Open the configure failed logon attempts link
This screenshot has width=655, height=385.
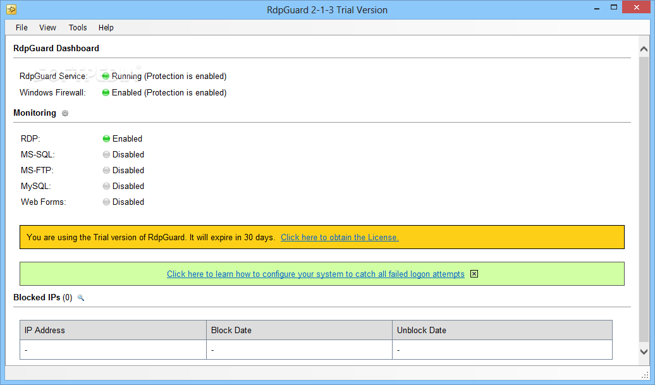(x=315, y=274)
